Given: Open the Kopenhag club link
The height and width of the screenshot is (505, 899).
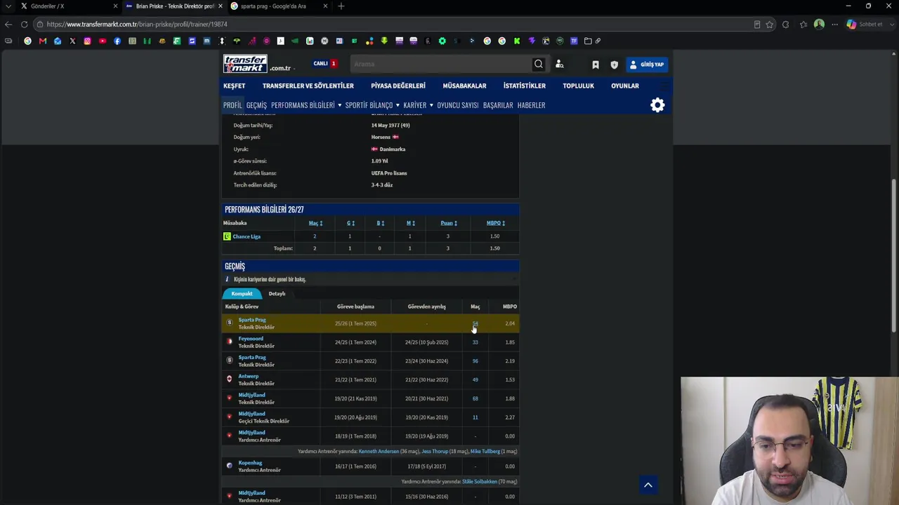Looking at the screenshot, I should pyautogui.click(x=250, y=463).
